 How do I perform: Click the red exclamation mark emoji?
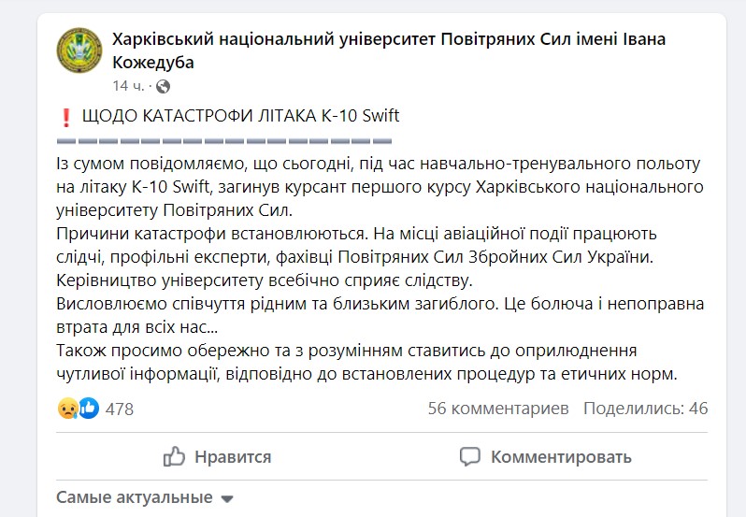[66, 117]
